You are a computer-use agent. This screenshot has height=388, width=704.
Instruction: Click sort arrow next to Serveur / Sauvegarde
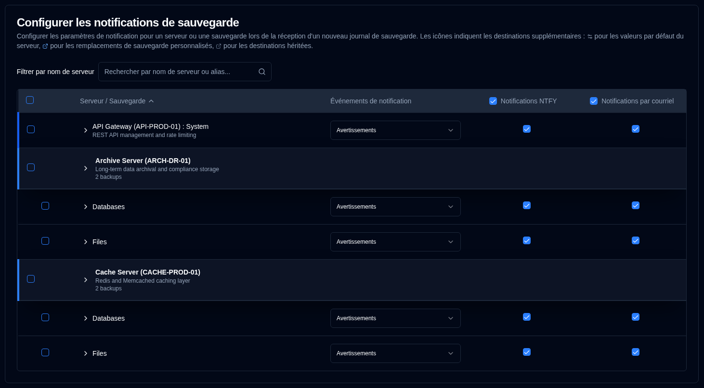(151, 101)
